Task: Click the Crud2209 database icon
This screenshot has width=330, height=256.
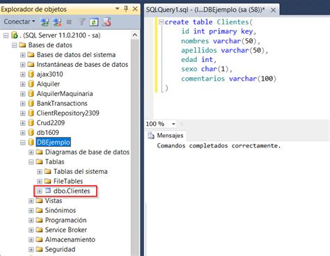Action: (x=31, y=123)
